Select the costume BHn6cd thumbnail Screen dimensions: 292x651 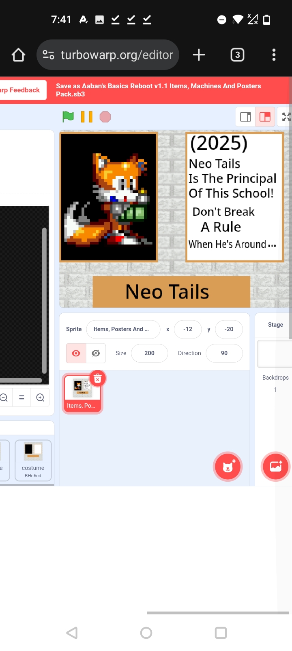[x=33, y=460]
